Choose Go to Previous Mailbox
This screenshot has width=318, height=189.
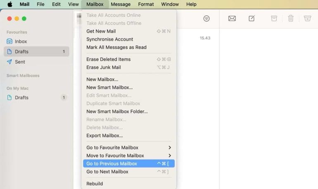pyautogui.click(x=129, y=164)
